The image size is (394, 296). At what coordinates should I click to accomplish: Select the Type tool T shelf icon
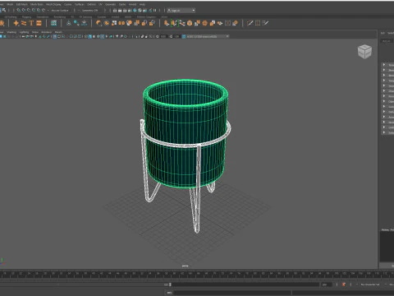click(x=31, y=23)
